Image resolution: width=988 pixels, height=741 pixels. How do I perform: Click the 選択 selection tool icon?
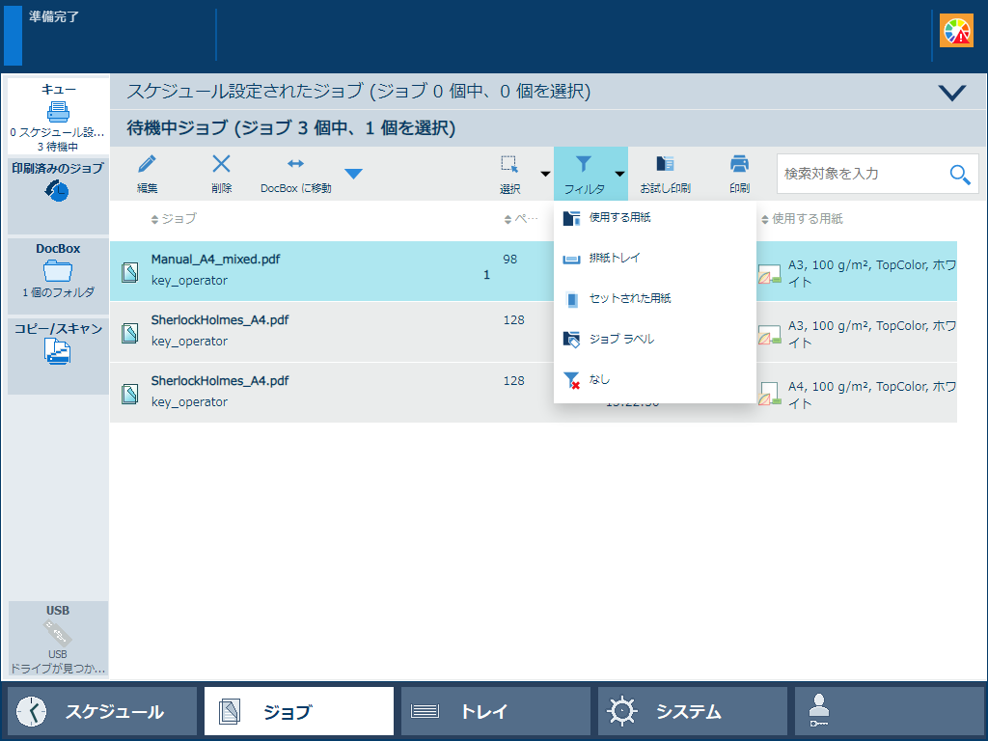point(509,164)
